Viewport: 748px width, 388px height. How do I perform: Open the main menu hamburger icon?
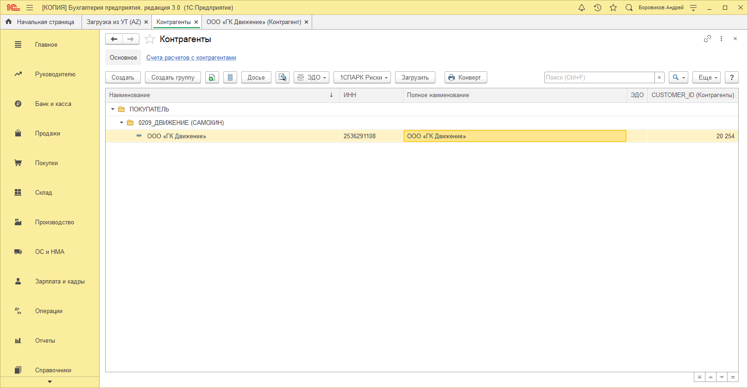(30, 8)
